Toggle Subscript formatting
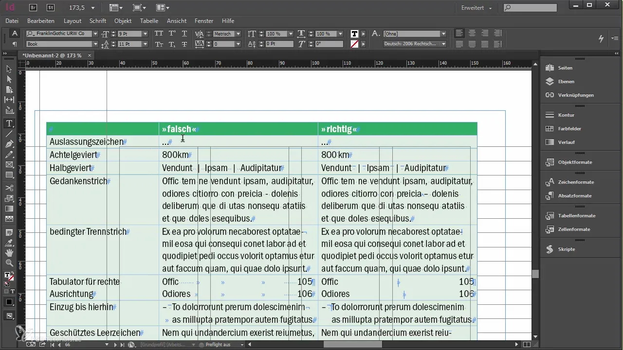The height and width of the screenshot is (350, 623). [x=172, y=44]
